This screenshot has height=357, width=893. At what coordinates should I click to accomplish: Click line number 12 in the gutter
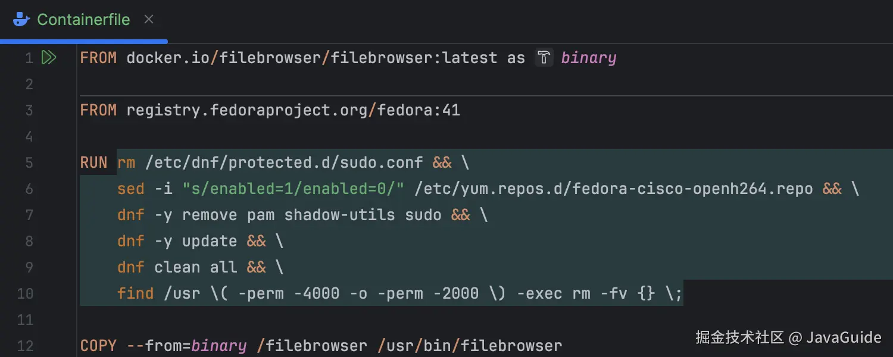pos(26,346)
